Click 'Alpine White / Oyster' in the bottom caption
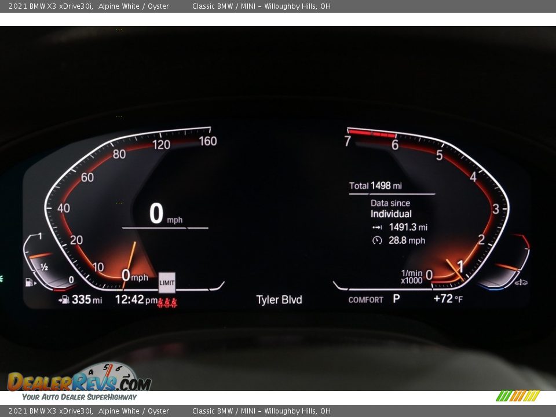The image size is (556, 417). [x=134, y=411]
